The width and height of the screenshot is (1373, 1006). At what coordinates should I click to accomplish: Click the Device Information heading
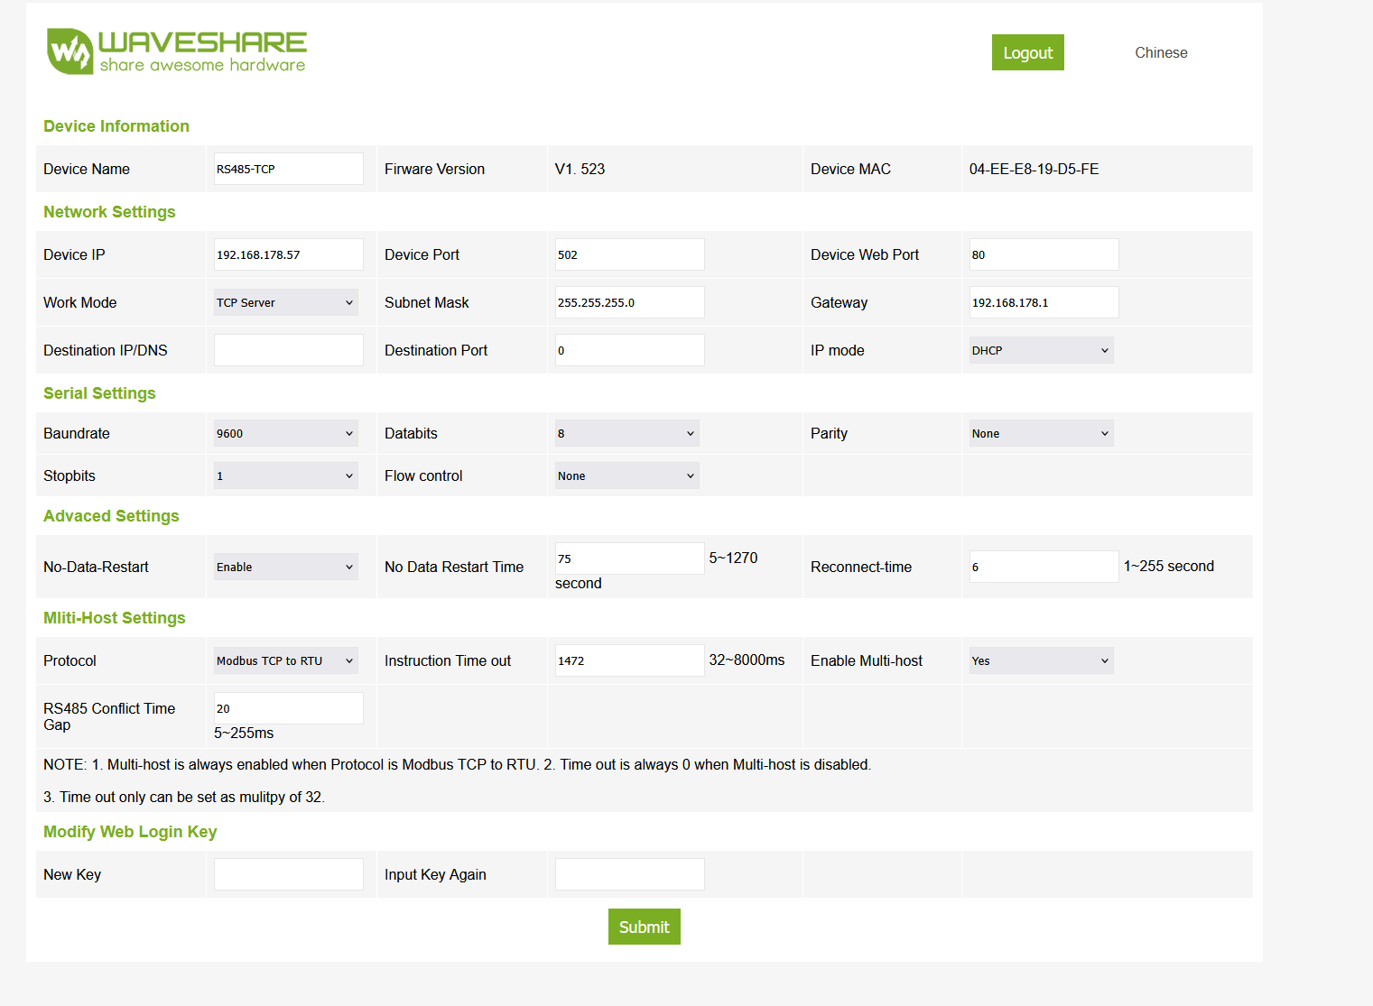click(116, 126)
